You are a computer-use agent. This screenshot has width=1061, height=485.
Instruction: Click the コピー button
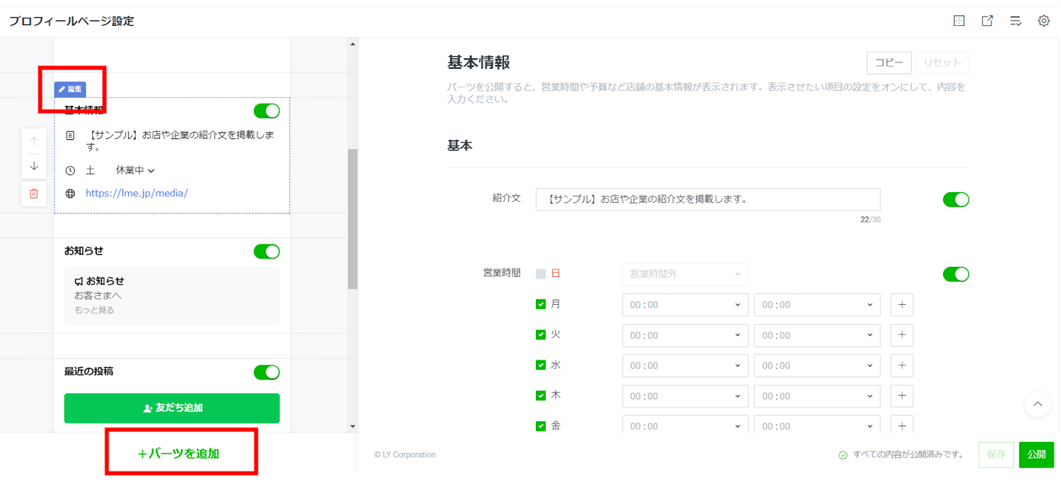[889, 63]
